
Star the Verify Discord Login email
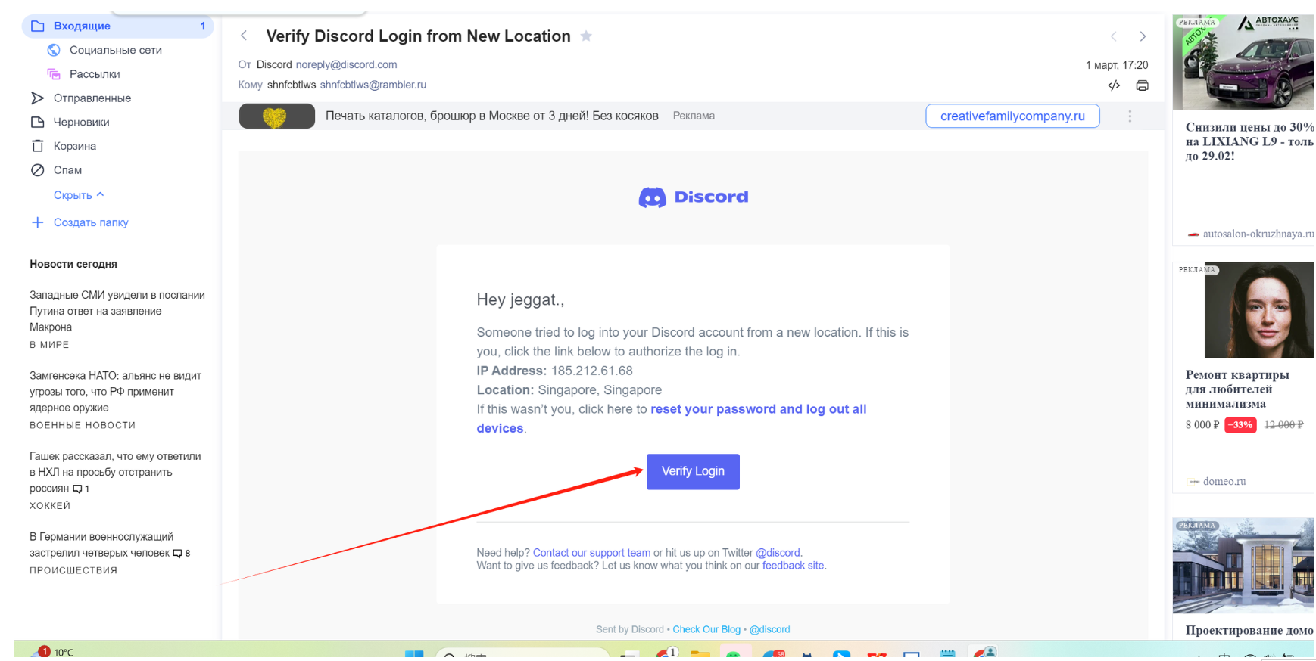pos(585,36)
